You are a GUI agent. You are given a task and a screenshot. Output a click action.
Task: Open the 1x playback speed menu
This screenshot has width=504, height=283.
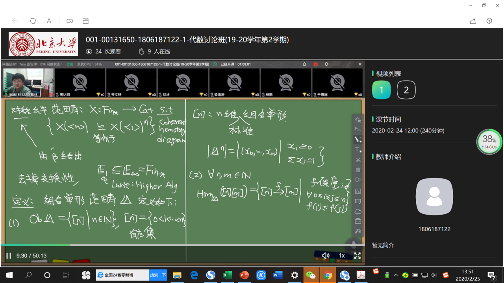pyautogui.click(x=341, y=255)
